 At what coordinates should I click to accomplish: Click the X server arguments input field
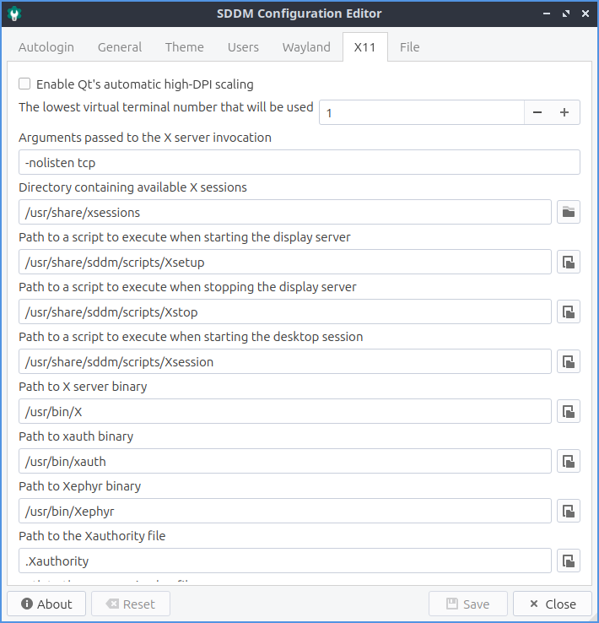tap(299, 163)
